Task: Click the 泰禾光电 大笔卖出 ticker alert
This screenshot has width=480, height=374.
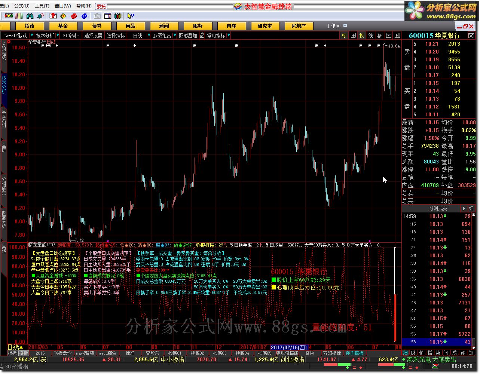Action: (431, 359)
